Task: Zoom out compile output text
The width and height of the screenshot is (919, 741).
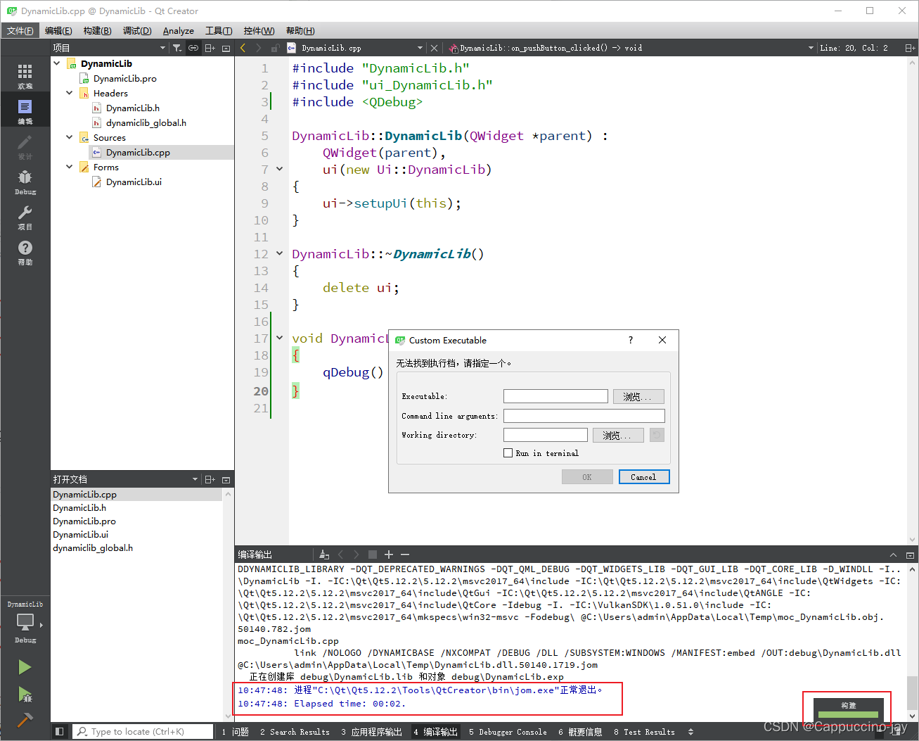Action: pos(404,555)
